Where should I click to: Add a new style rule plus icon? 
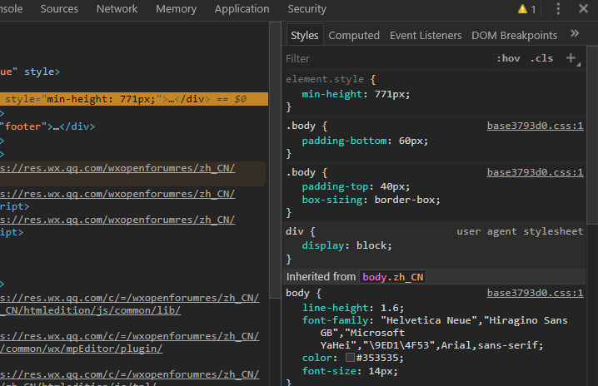tap(571, 58)
